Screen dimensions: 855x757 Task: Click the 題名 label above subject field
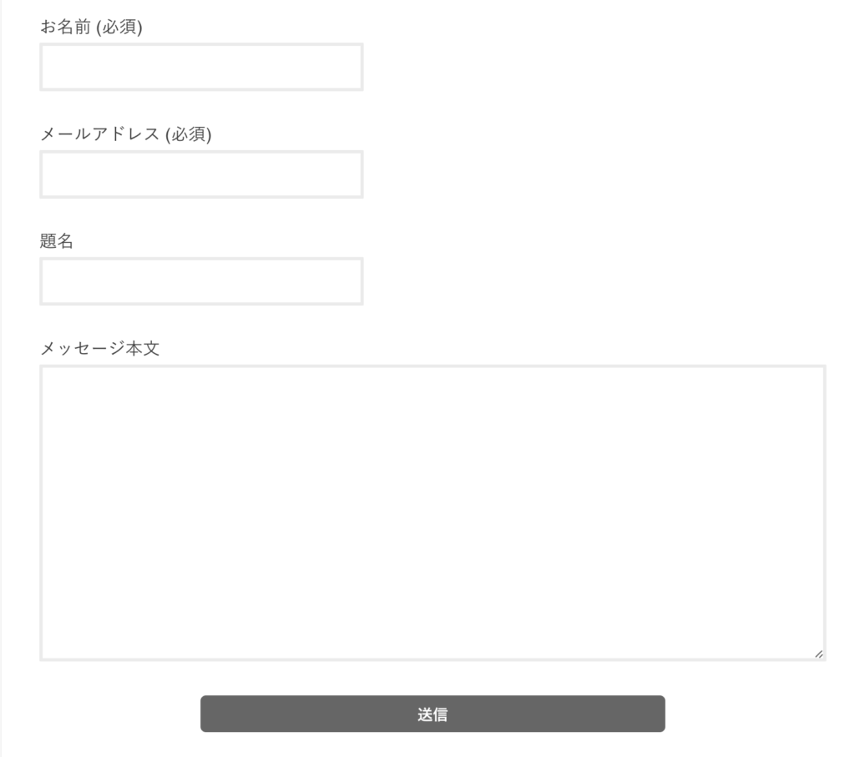coord(57,241)
